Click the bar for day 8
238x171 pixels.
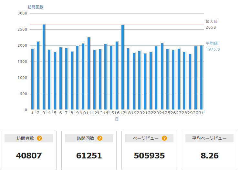click(x=72, y=81)
